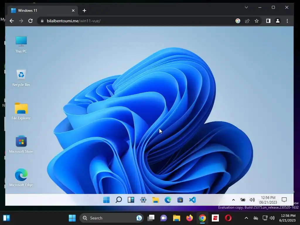The width and height of the screenshot is (300, 225).
Task: Click the Google icon in address bar
Action: coord(238,21)
